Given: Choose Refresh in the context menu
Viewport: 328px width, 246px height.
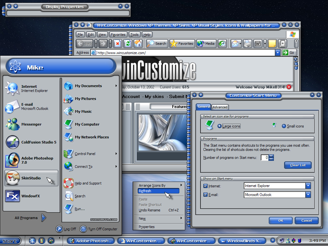Looking at the screenshot, I should point(159,191).
